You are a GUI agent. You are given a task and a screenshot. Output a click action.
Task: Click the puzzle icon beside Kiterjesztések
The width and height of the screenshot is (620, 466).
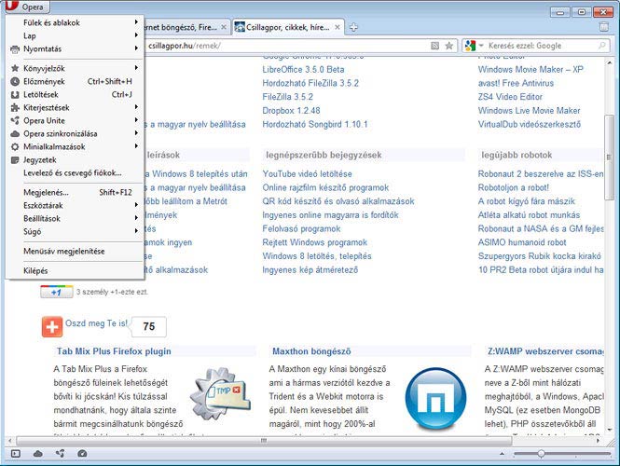coord(15,107)
